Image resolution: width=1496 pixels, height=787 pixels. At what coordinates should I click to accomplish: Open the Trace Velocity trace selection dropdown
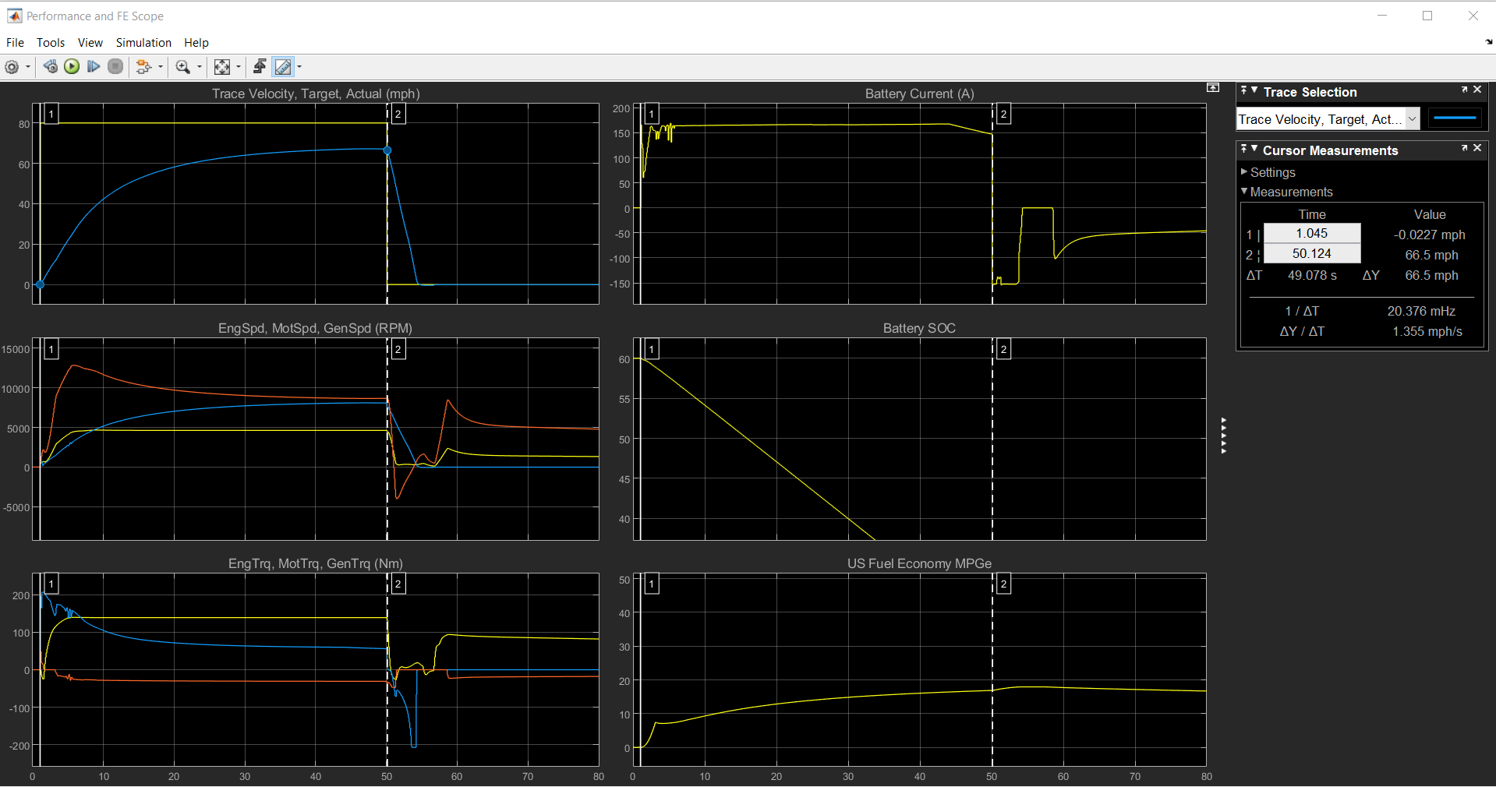coord(1412,119)
